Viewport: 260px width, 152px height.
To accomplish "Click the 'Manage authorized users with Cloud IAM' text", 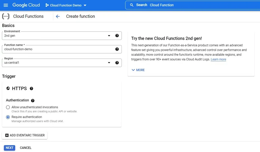I will (38, 121).
